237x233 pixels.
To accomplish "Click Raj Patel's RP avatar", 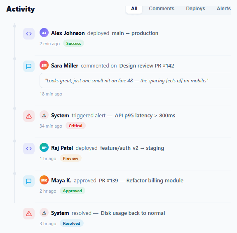I will 44,147.
